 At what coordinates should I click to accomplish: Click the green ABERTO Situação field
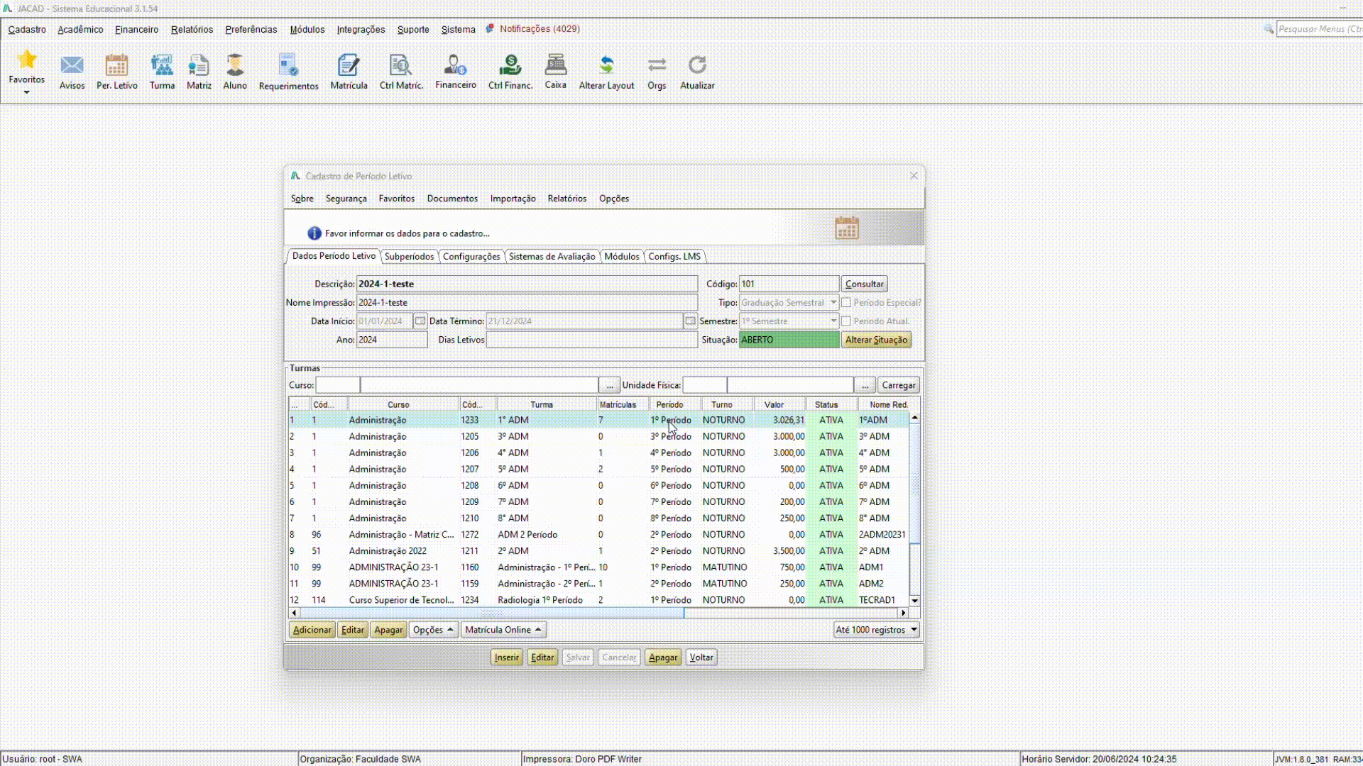(788, 340)
